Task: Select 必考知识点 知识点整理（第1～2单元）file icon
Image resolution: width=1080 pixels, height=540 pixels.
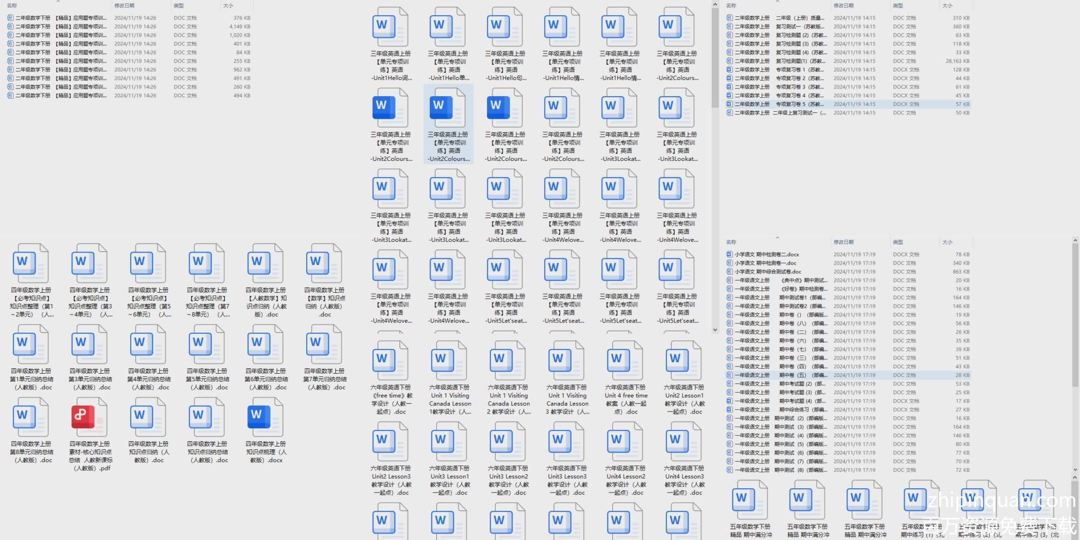Action: (30, 263)
